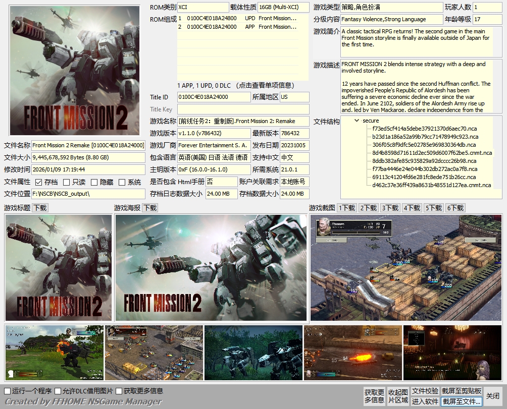Image resolution: width=507 pixels, height=409 pixels.
Task: Select b23d1a186a52a99b79cc71478949c923.nca file
Action: pos(425,137)
